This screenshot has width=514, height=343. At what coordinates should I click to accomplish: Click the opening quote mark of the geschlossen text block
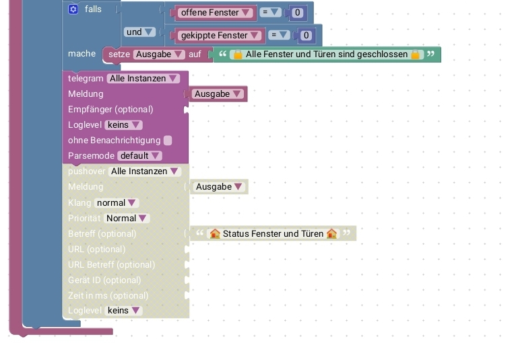pos(222,54)
